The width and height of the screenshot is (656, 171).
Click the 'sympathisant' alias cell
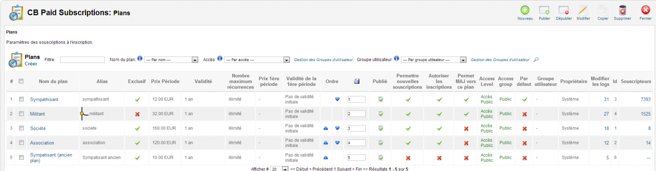[96, 99]
